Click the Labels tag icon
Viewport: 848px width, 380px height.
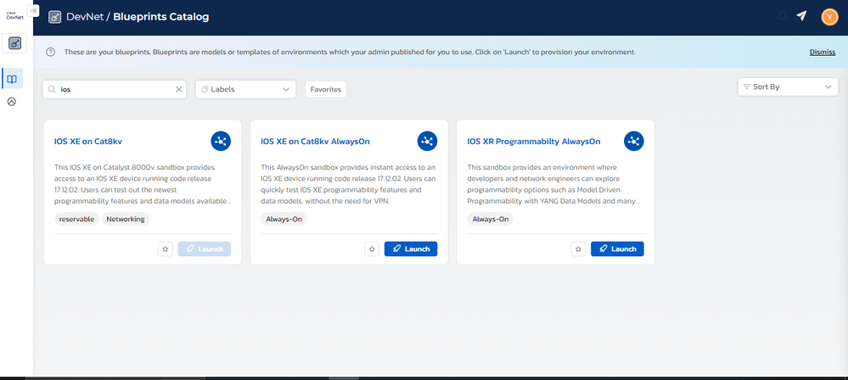click(x=204, y=89)
